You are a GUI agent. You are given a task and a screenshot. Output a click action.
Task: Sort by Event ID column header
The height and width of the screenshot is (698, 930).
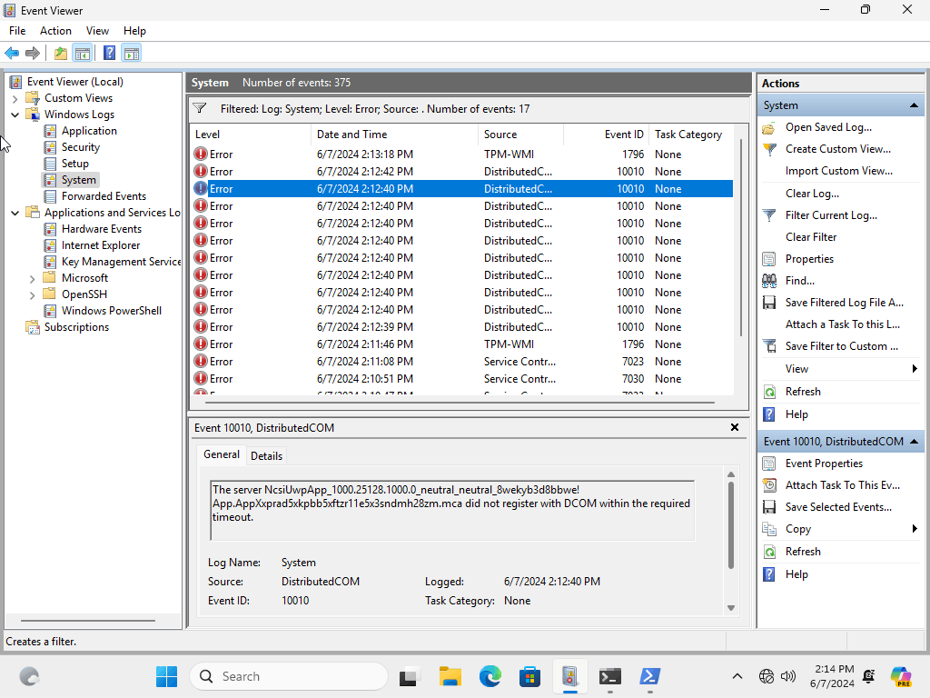606,135
